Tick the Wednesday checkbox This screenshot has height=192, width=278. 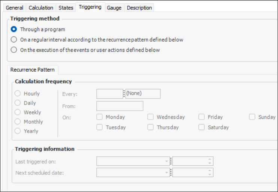pos(151,117)
